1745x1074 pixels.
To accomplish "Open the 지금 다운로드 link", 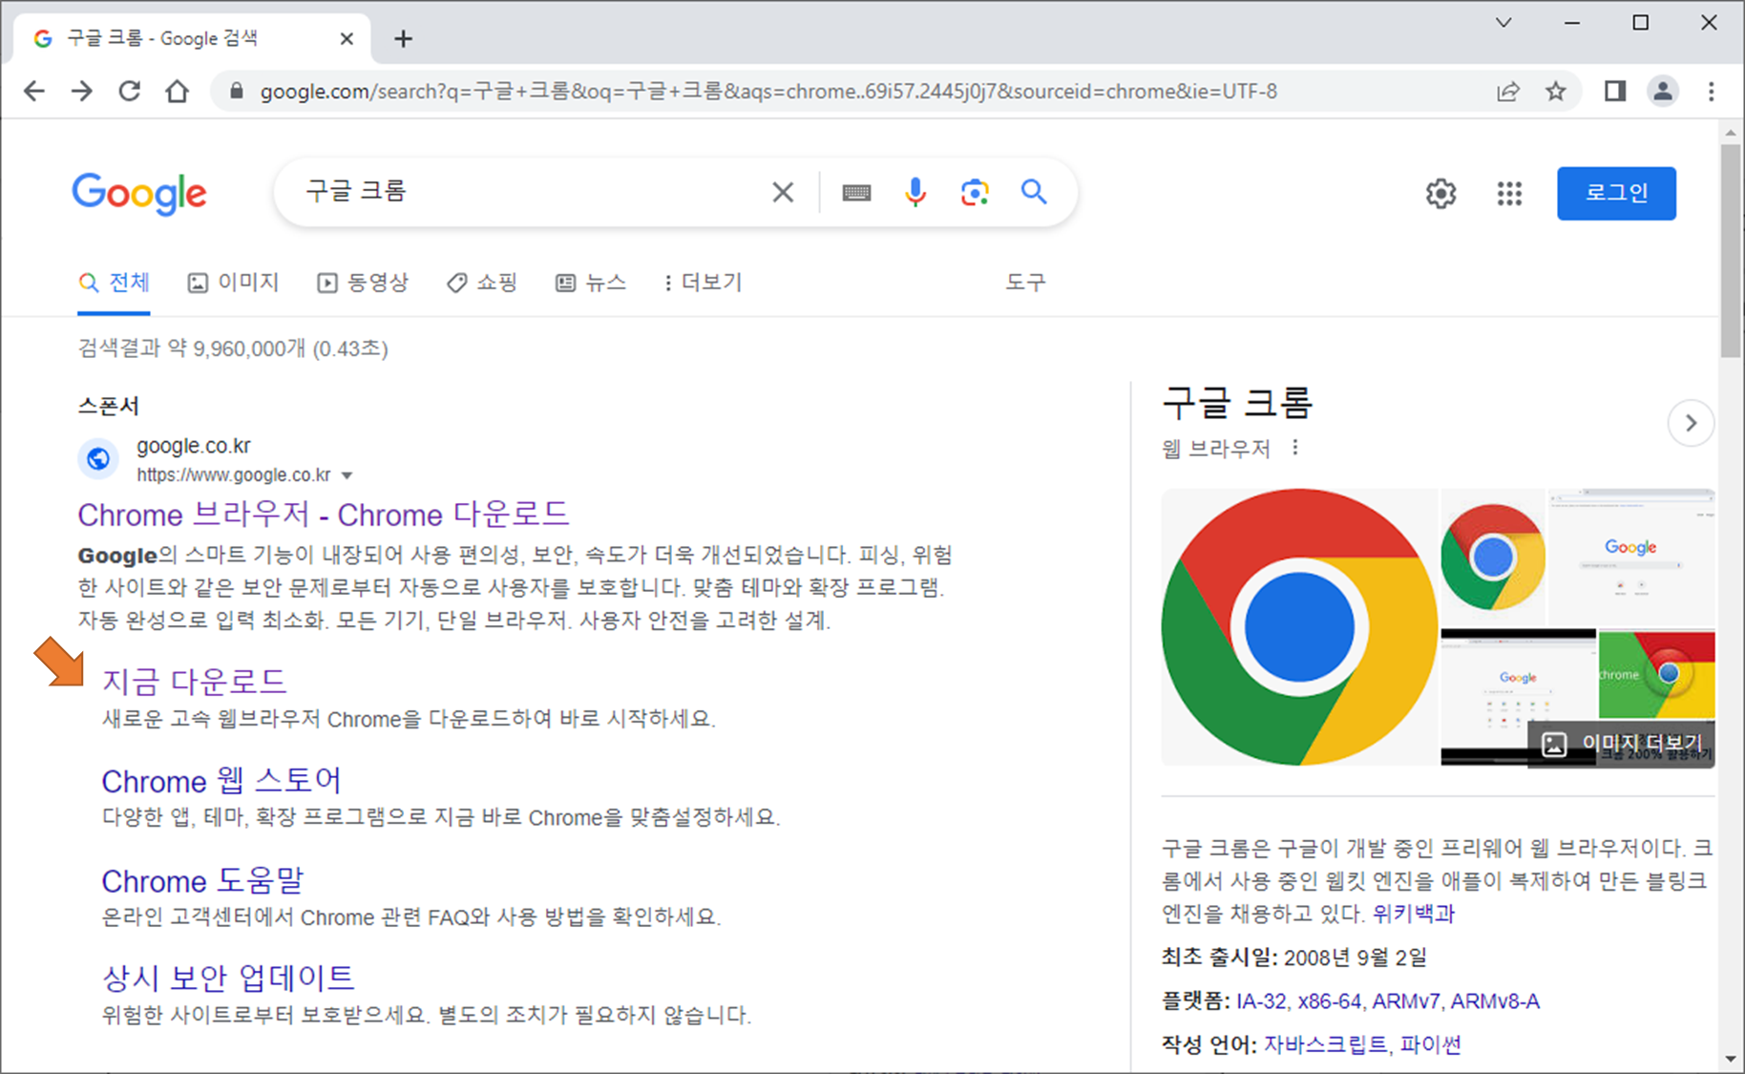I will [195, 682].
